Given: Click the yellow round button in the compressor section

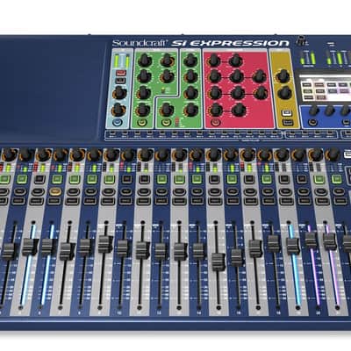Looking at the screenshot, I should click(x=167, y=123).
